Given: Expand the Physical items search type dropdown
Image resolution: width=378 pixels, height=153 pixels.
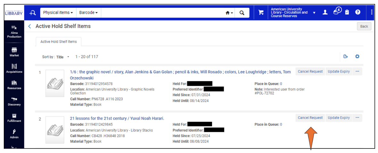Looking at the screenshot, I should (x=58, y=12).
